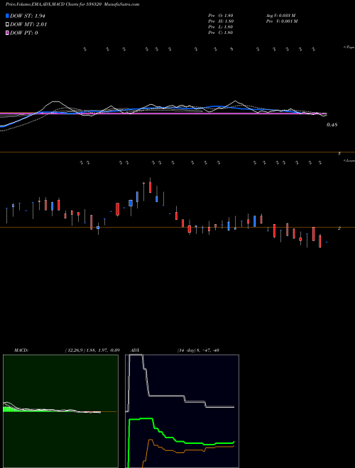Click the ADX panel title label
The image size is (355, 468).
pyautogui.click(x=135, y=350)
